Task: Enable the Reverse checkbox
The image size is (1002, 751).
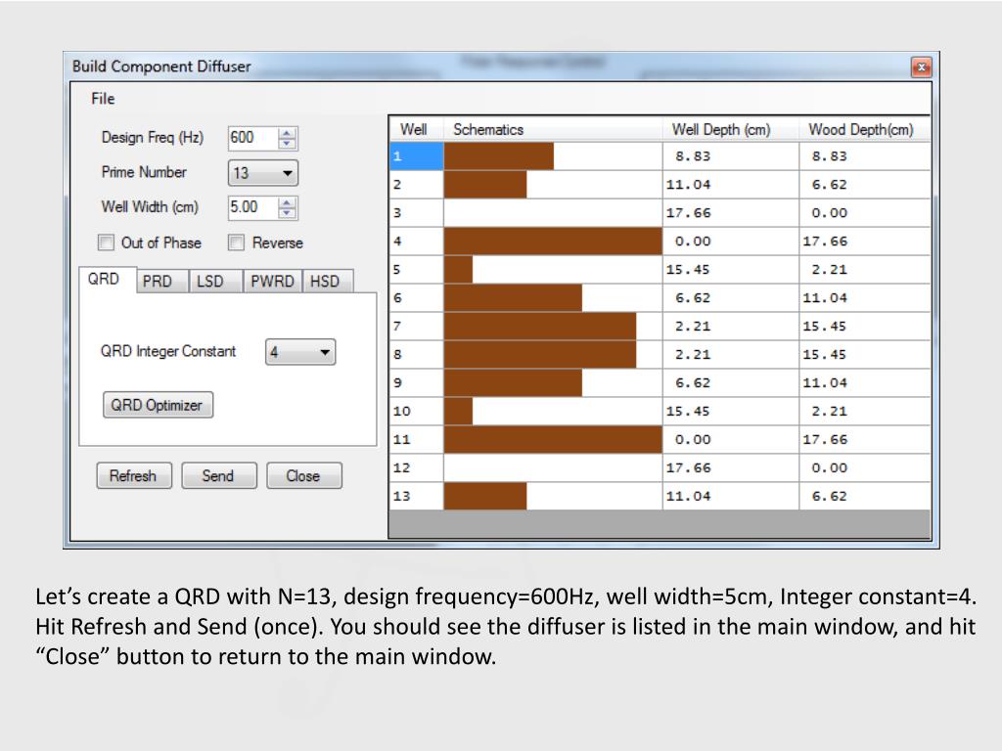Action: pos(237,243)
